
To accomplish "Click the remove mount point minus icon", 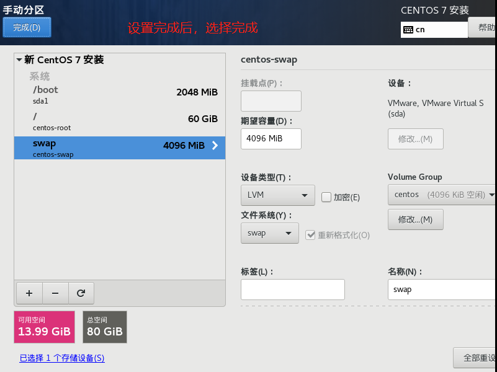I will click(55, 293).
